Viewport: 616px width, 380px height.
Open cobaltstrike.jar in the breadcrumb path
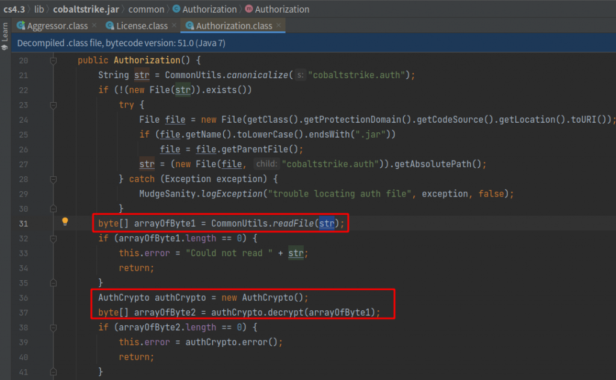pos(86,9)
